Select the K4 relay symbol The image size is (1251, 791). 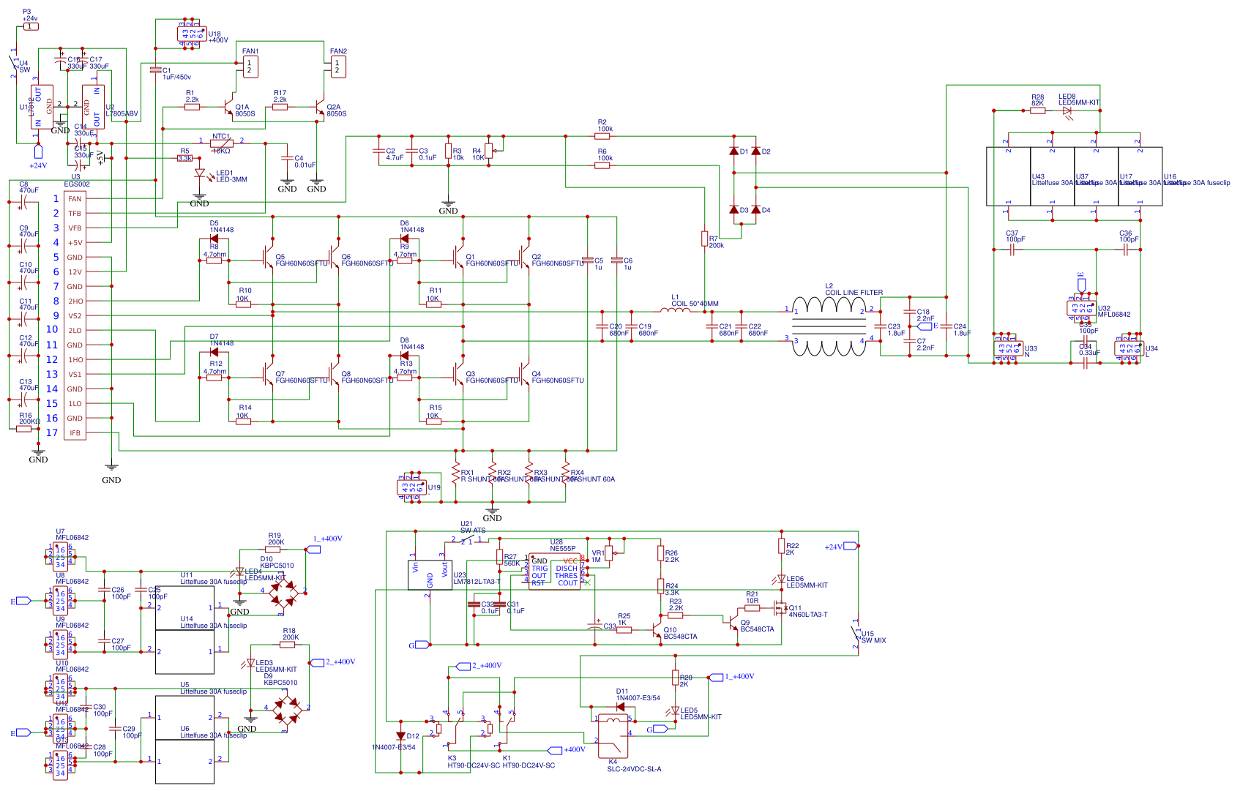(x=613, y=735)
